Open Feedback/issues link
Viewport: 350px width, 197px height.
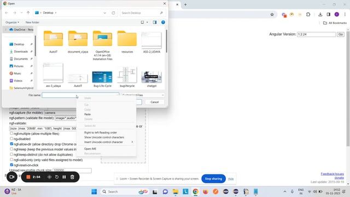click(332, 174)
